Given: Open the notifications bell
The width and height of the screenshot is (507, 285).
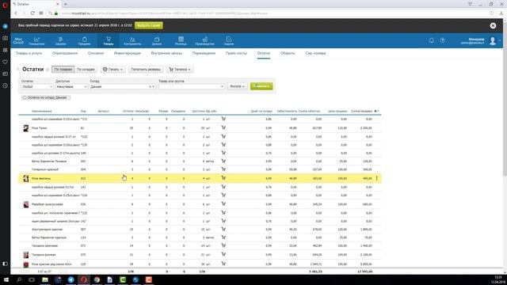Looking at the screenshot, I should tap(431, 40).
